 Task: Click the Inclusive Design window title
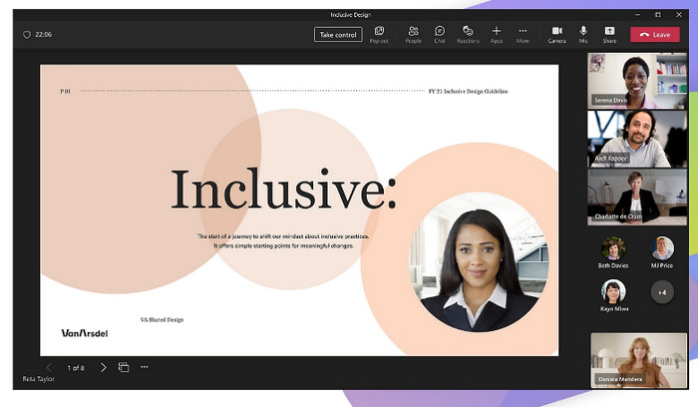pyautogui.click(x=350, y=15)
